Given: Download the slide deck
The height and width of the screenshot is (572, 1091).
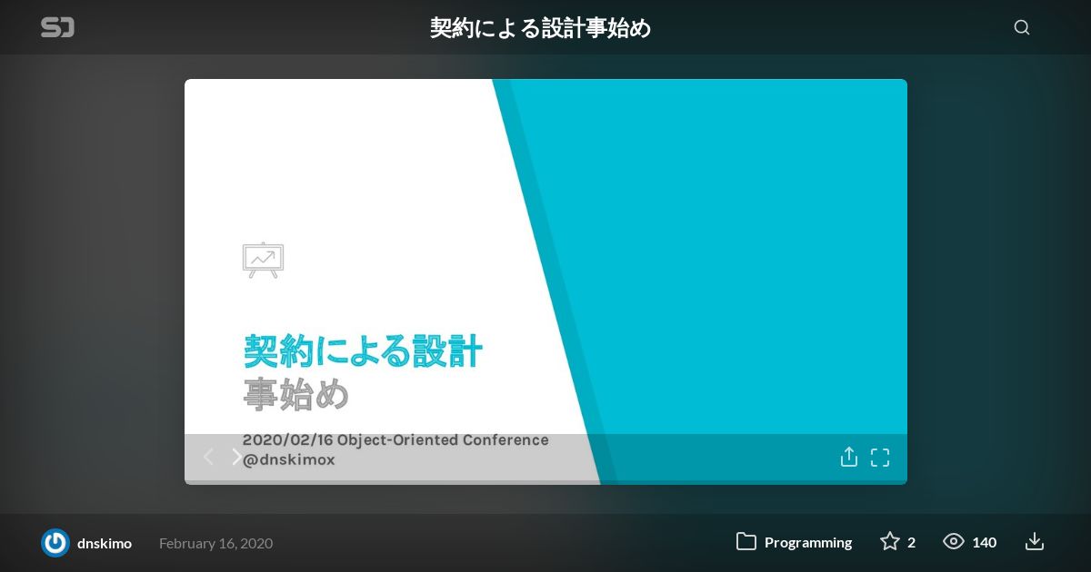Looking at the screenshot, I should (1035, 542).
